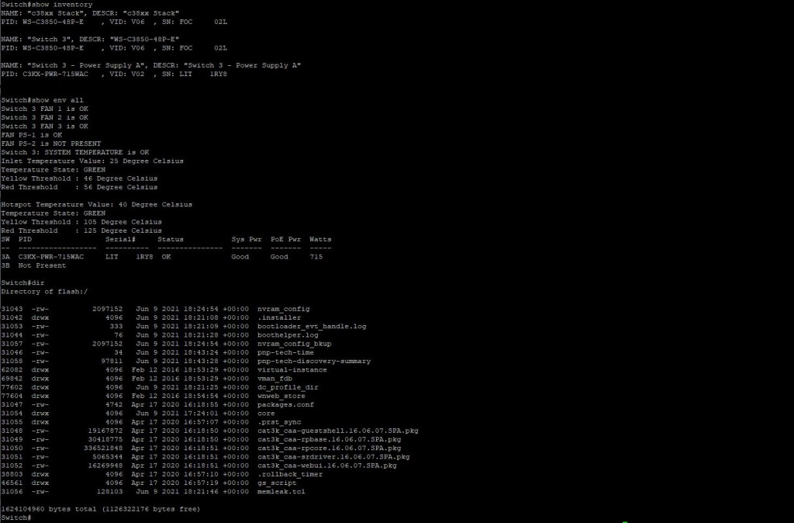Click the NAME: "Switch 3" inventory line
This screenshot has height=523, width=794.
(x=90, y=39)
